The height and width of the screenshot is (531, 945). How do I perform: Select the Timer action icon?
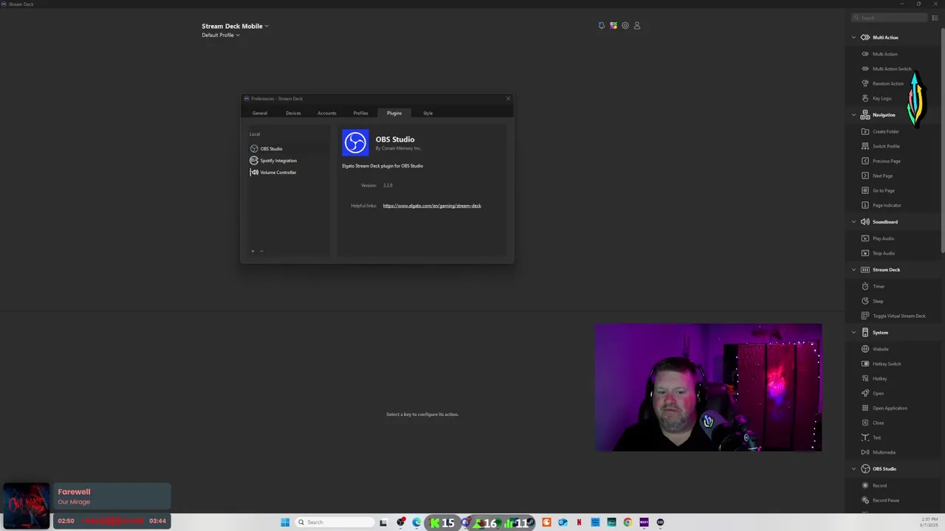pyautogui.click(x=865, y=286)
